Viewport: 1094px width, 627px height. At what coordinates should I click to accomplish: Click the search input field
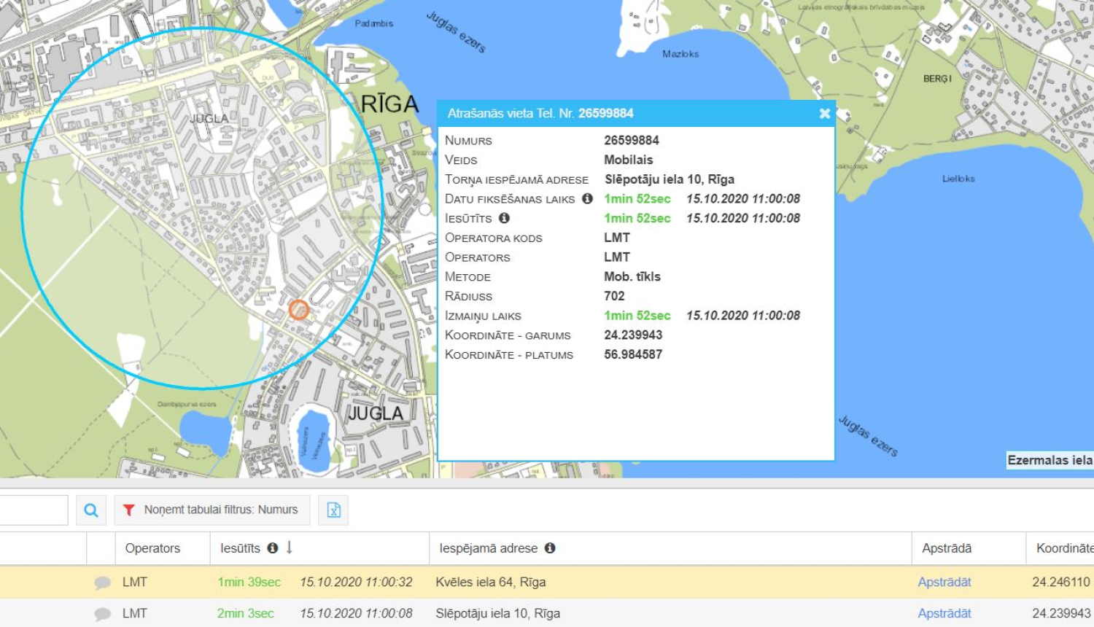[x=33, y=510]
